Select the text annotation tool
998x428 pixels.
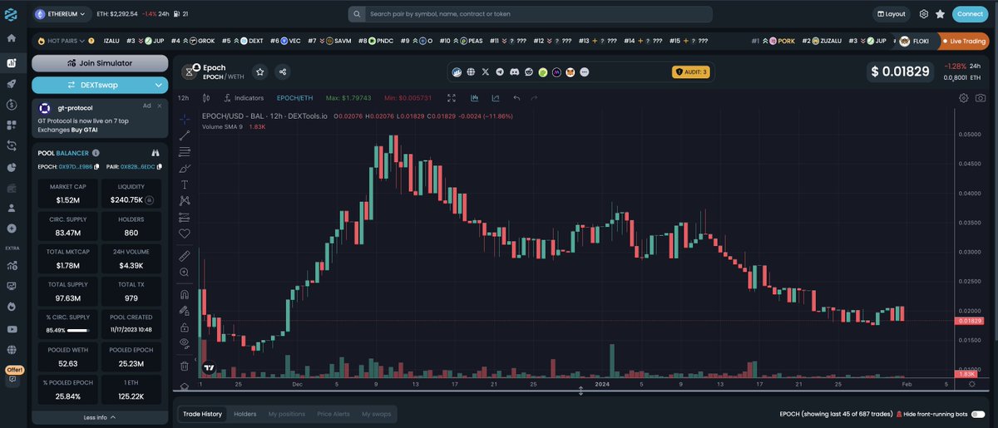[x=185, y=184]
